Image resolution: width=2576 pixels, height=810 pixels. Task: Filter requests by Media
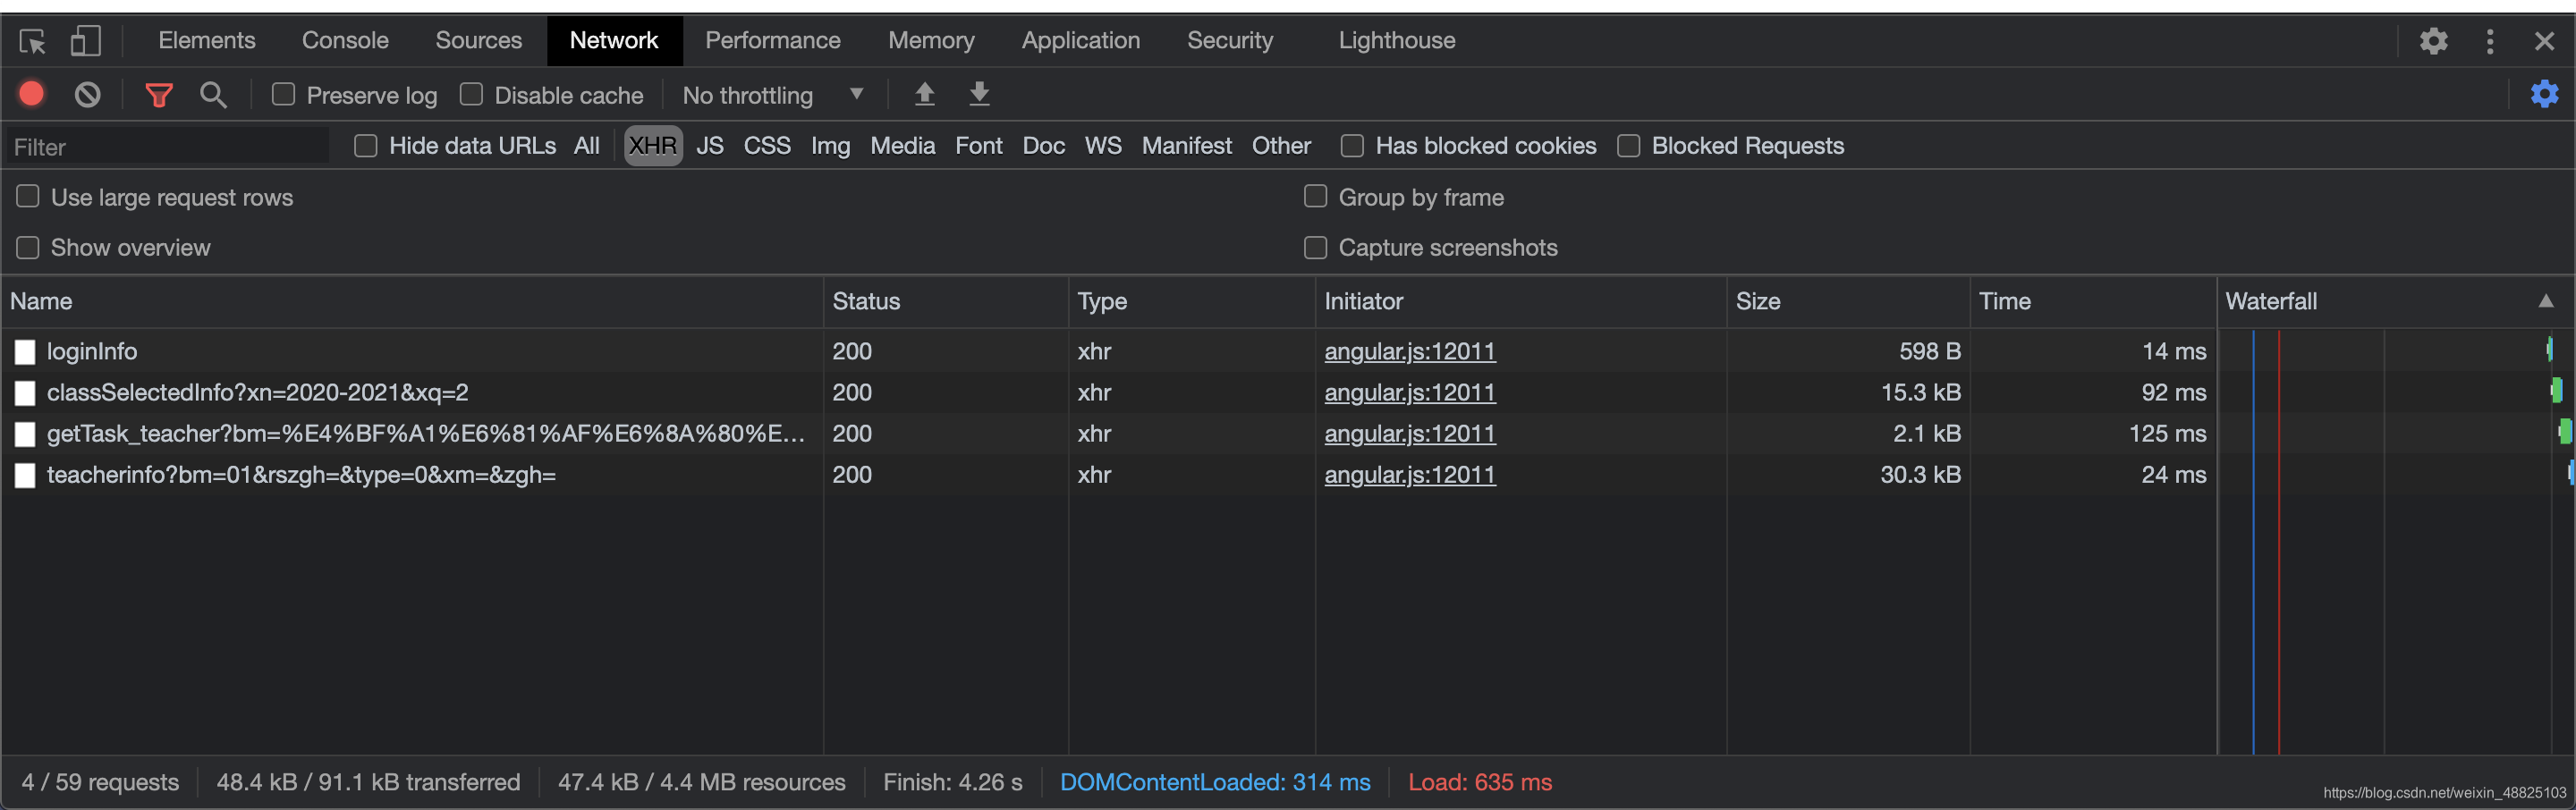(902, 146)
